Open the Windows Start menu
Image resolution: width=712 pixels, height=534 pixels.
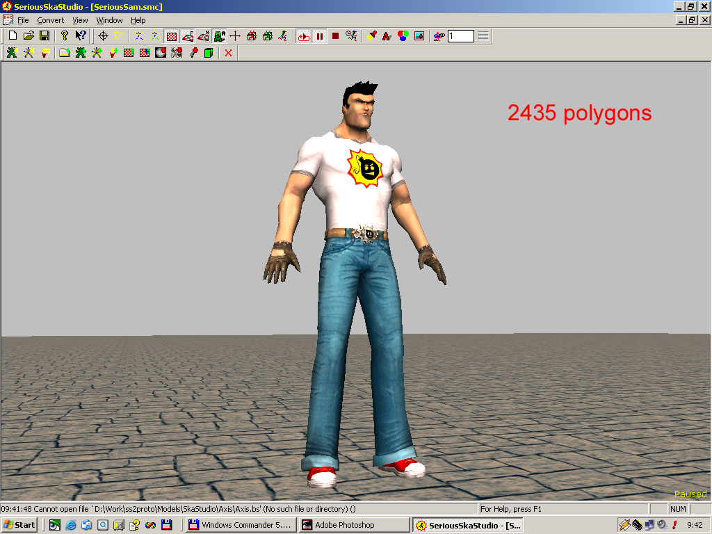[19, 525]
